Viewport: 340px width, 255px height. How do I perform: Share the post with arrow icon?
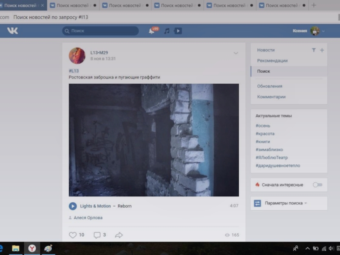[119, 235]
